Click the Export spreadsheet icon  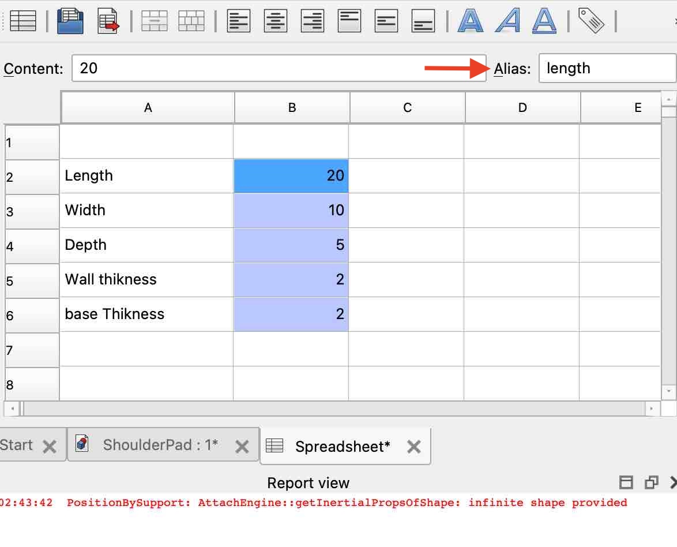pyautogui.click(x=108, y=21)
